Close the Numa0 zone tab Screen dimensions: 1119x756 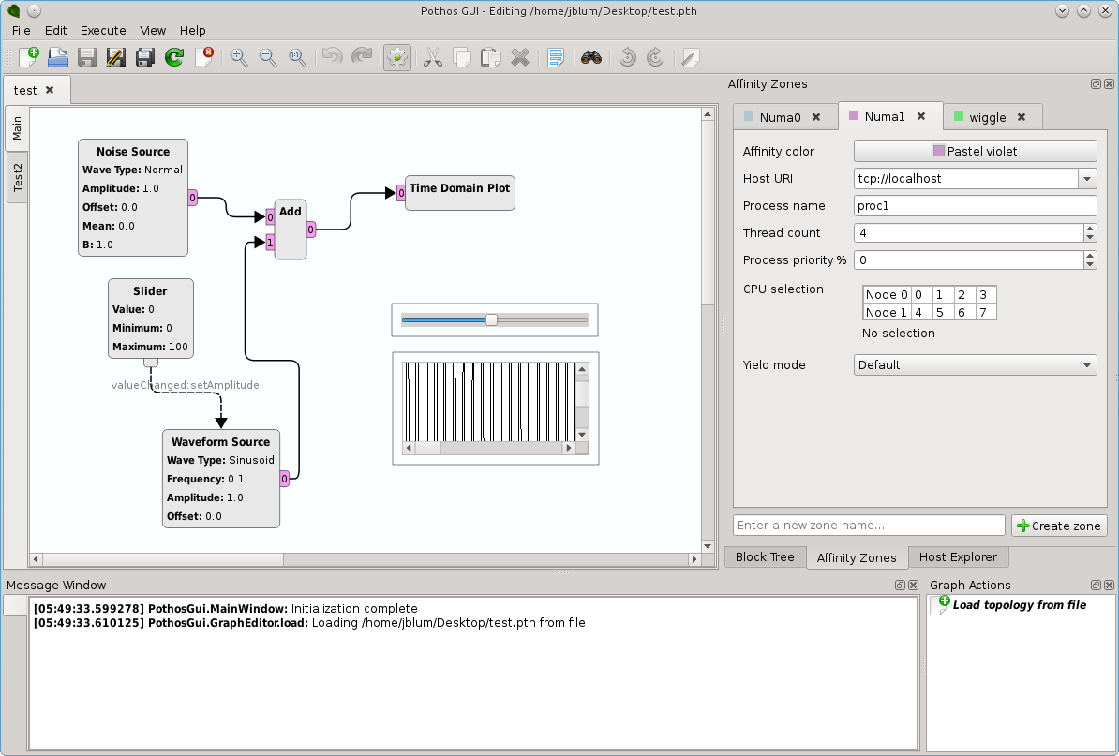[816, 117]
